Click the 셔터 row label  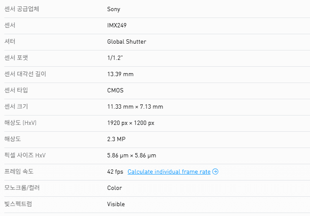pos(10,41)
